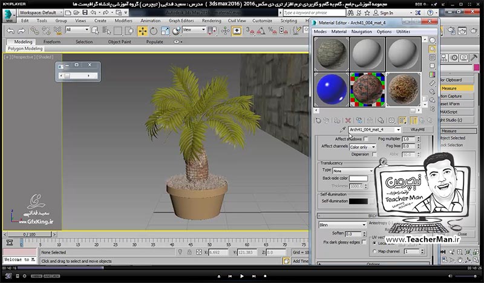This screenshot has height=283, width=484.
Task: Tick Fix dark glossy edges checkbox
Action: pos(364,242)
